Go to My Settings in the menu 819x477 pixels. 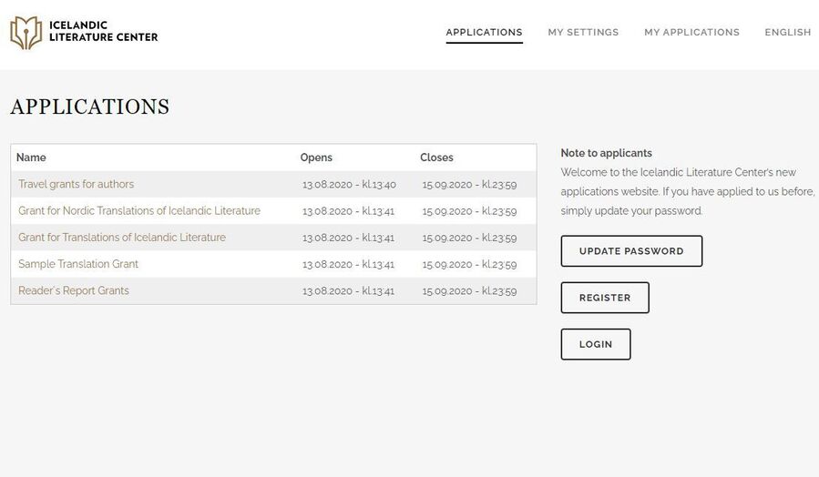583,32
